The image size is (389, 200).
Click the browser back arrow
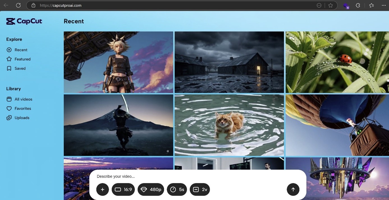(6, 5)
